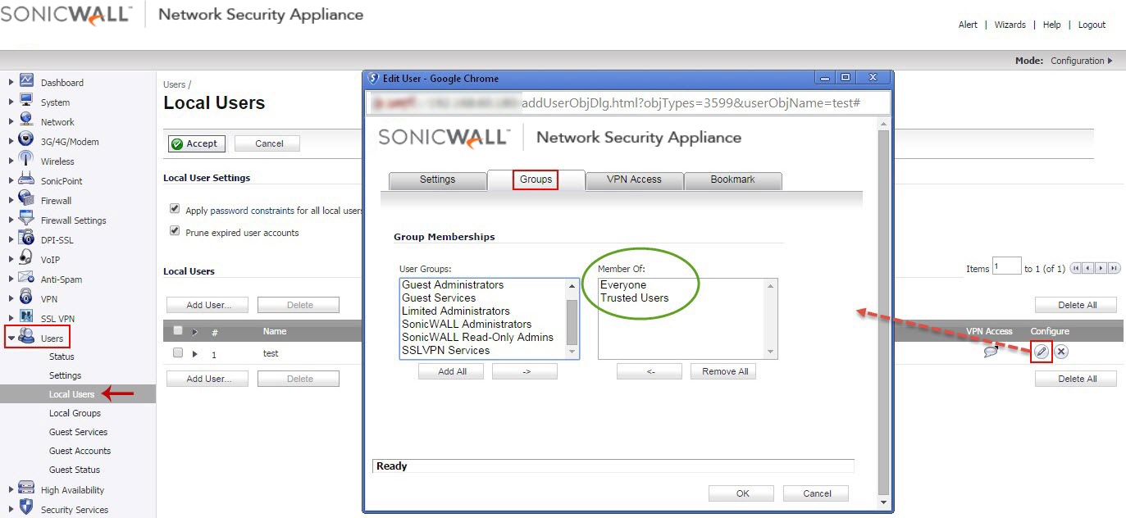The image size is (1126, 518).
Task: Go to last page of Local Users list
Action: click(1114, 268)
